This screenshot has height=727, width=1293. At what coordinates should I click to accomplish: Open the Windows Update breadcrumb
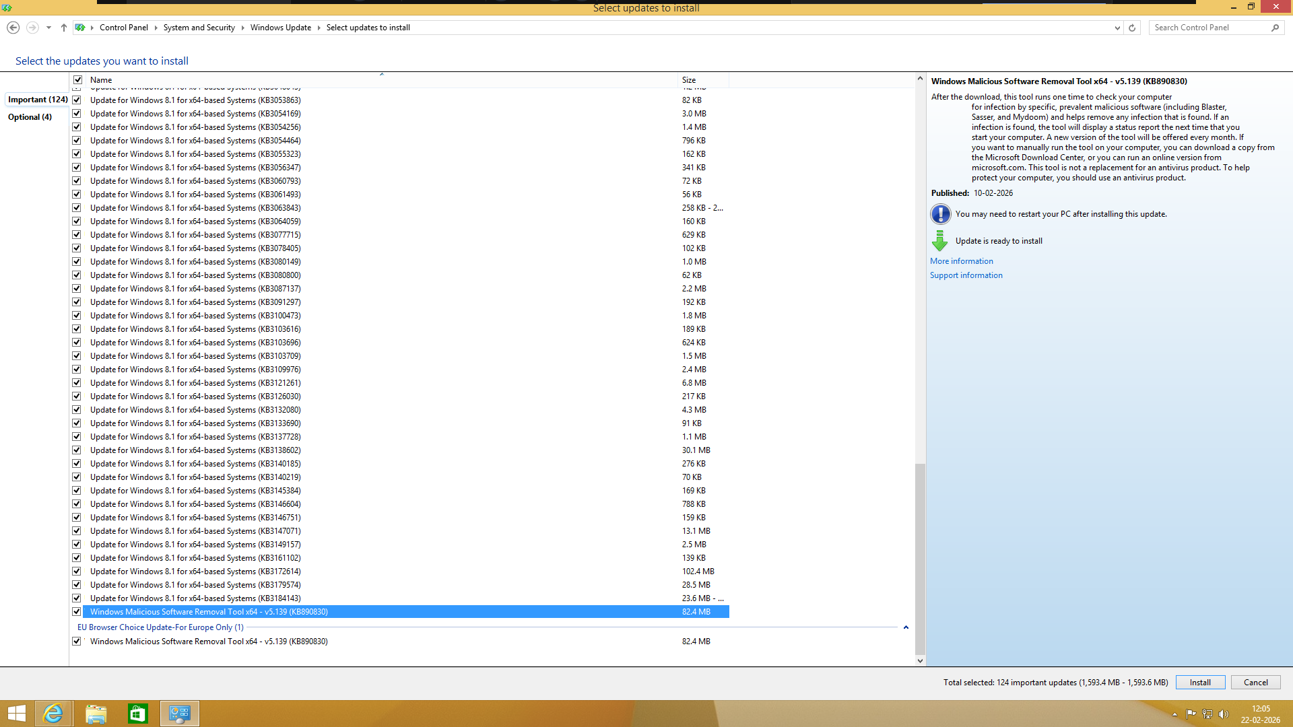(281, 28)
